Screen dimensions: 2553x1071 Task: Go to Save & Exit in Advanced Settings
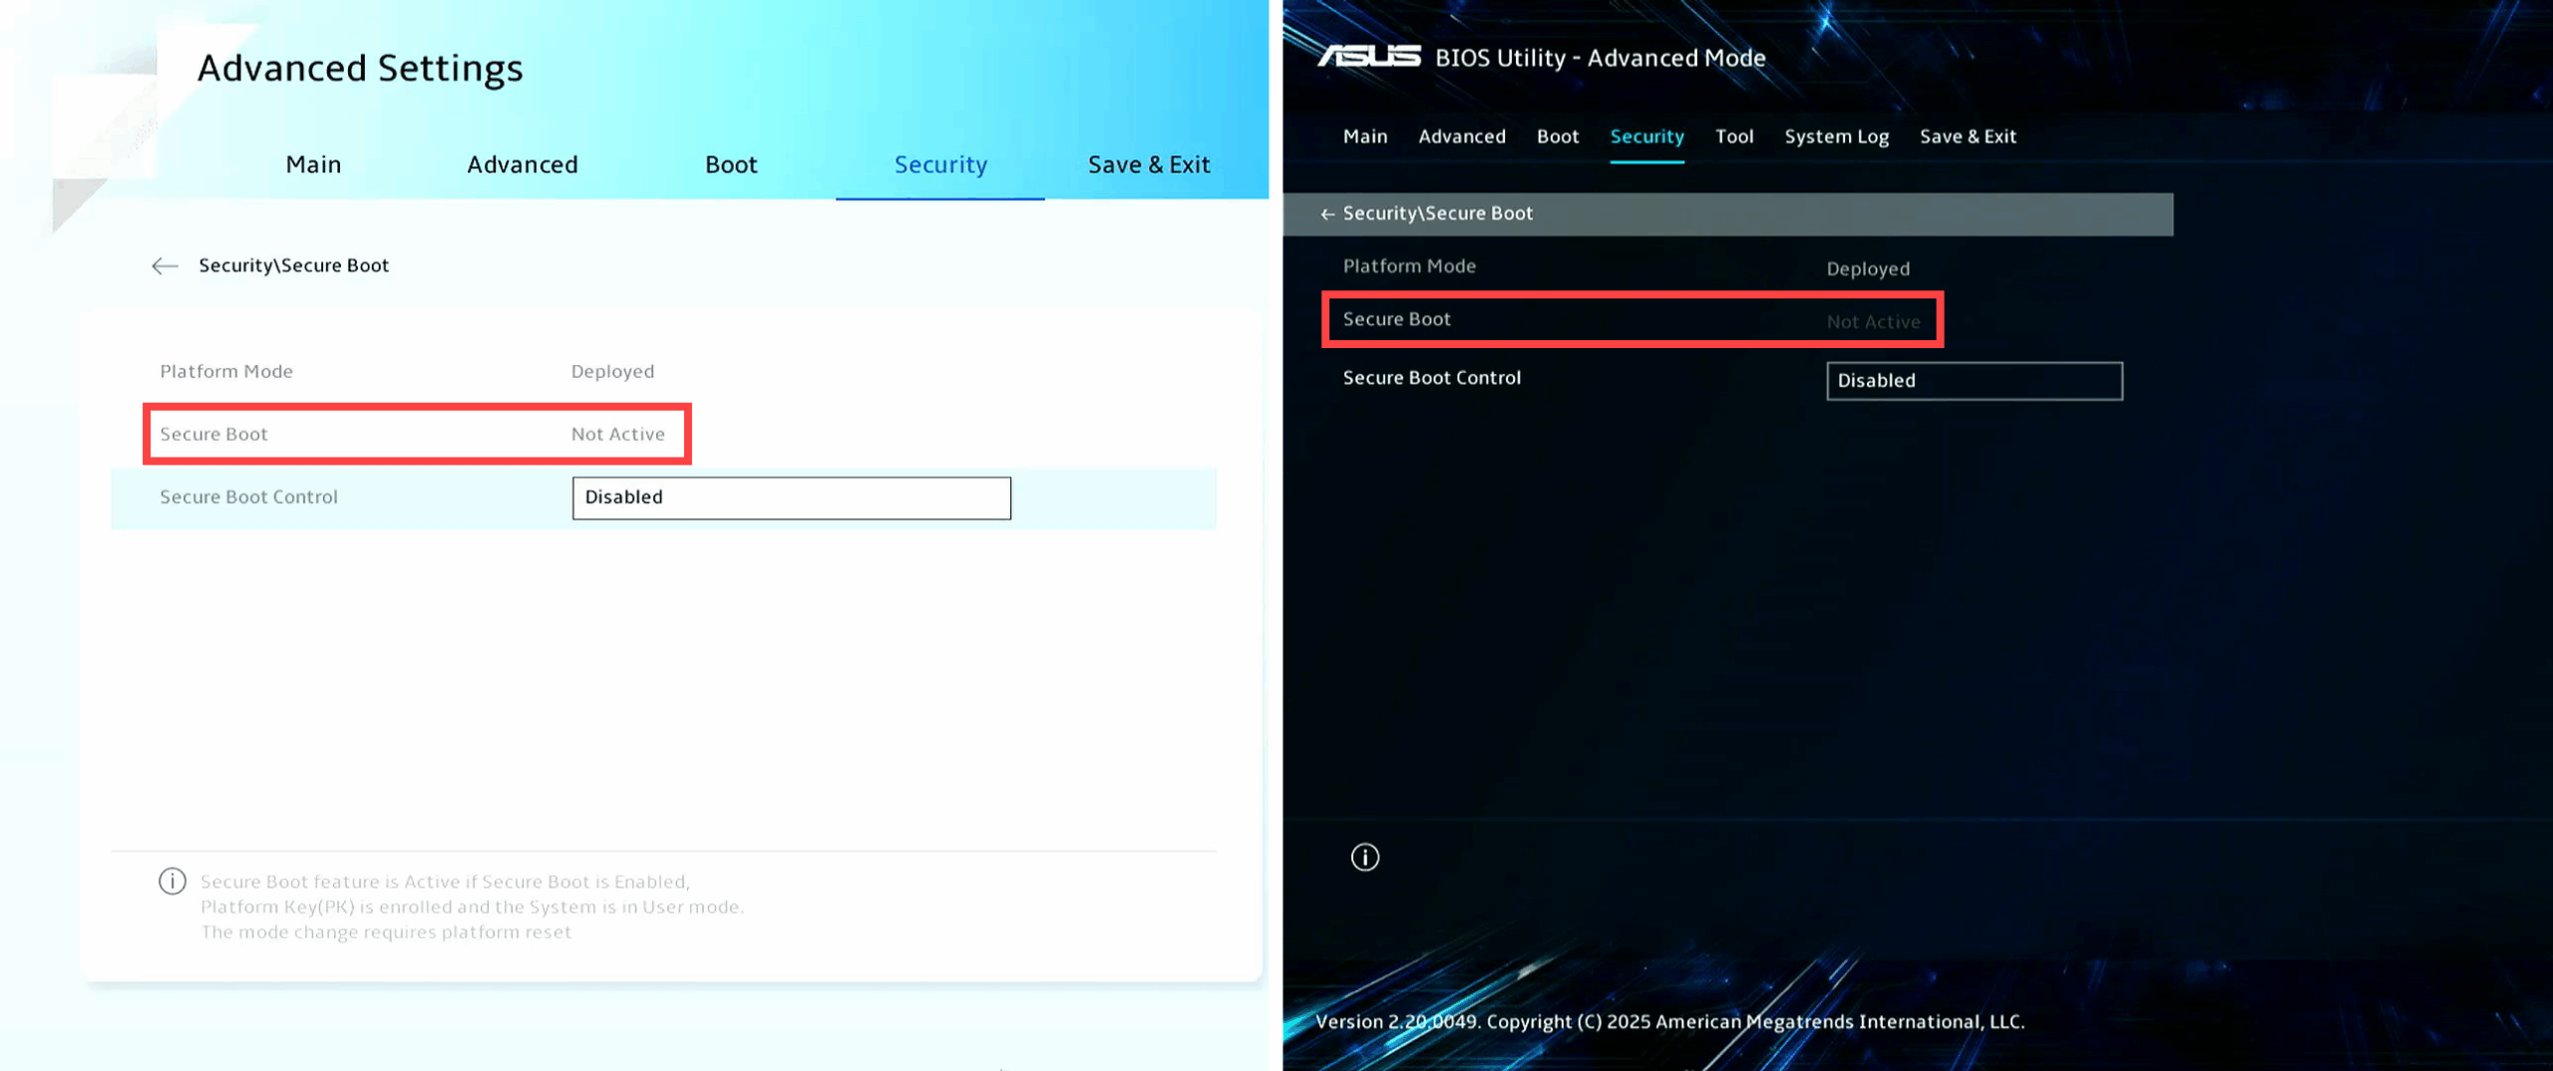1148,165
